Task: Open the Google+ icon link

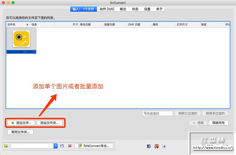Action: pos(156,146)
